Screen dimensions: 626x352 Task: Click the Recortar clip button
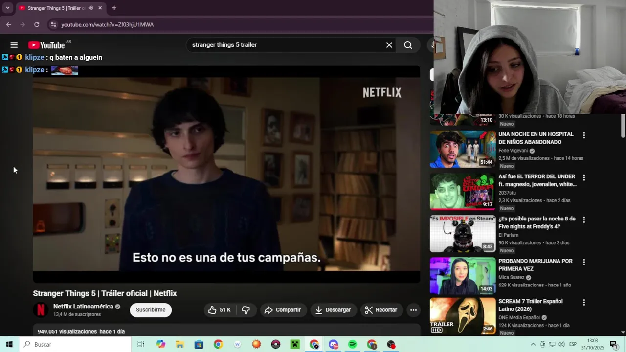point(381,310)
